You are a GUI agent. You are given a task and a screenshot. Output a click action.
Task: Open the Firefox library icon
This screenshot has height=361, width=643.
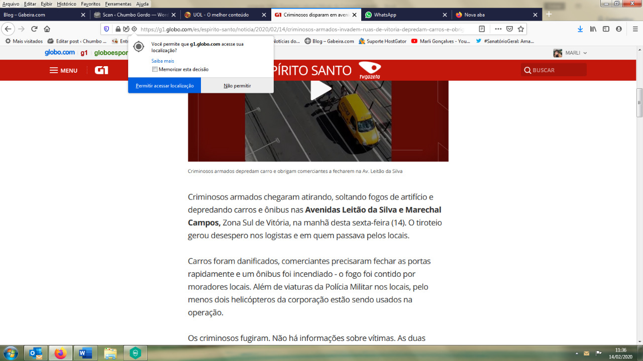pyautogui.click(x=593, y=29)
